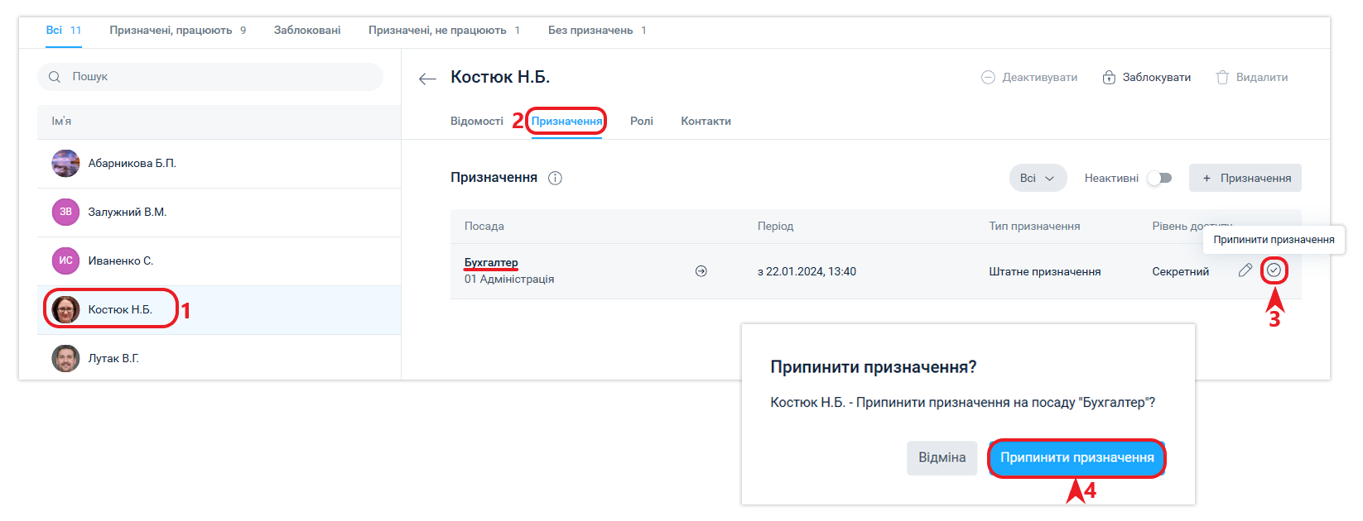Confirm with blue Припинити призначення button
This screenshot has height=521, width=1363.
pyautogui.click(x=1076, y=458)
